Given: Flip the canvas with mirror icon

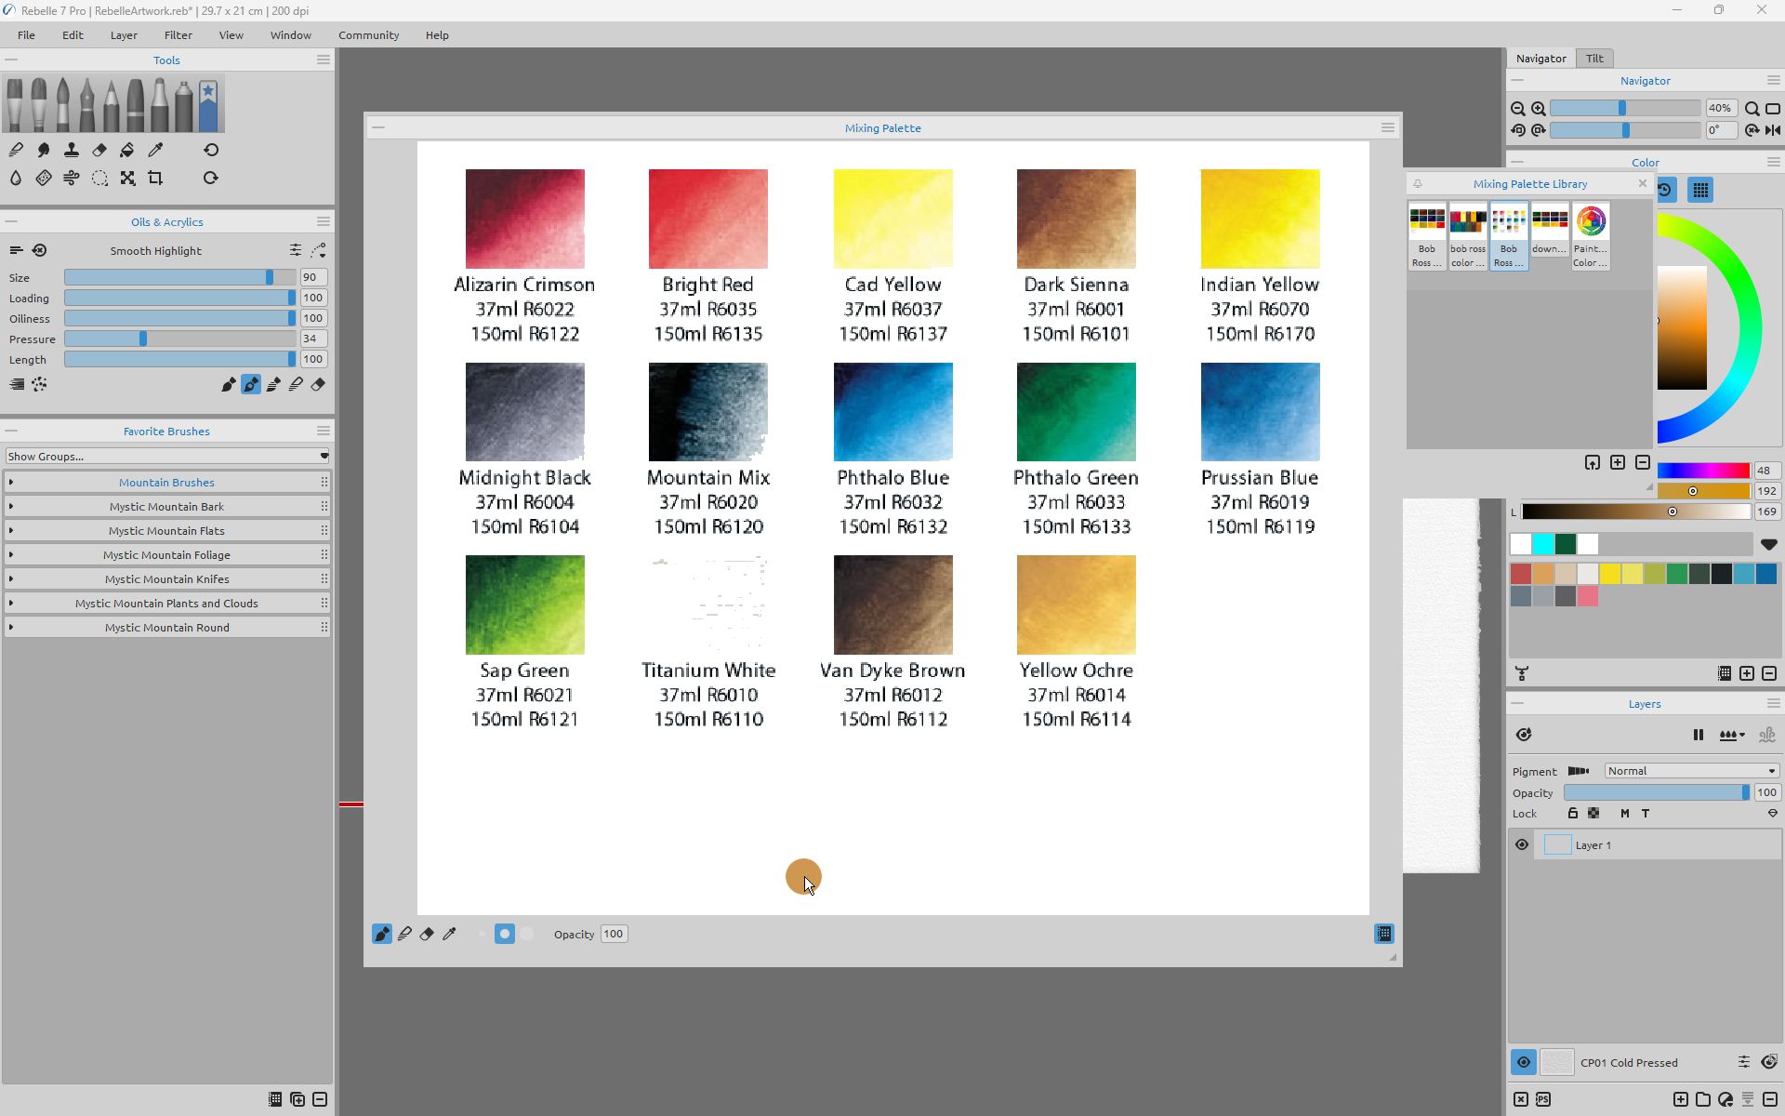Looking at the screenshot, I should pyautogui.click(x=1773, y=130).
